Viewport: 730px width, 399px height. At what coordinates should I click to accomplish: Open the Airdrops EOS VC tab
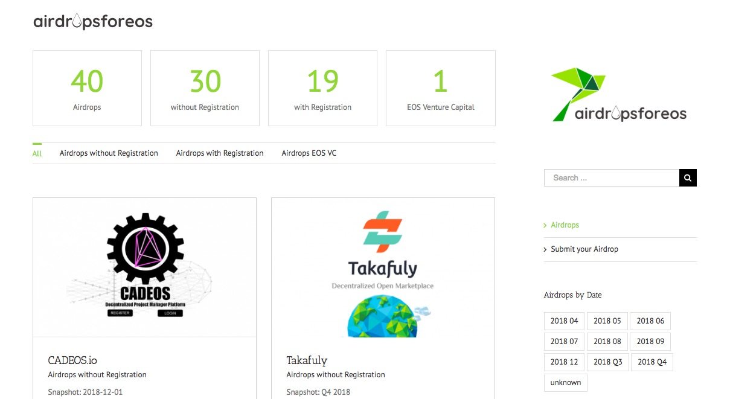point(309,153)
